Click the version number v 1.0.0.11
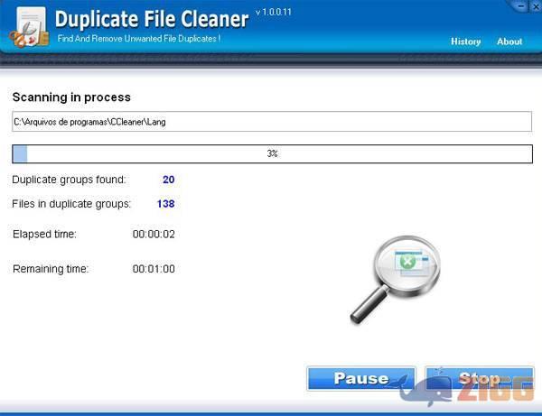The image size is (542, 416). [x=274, y=13]
